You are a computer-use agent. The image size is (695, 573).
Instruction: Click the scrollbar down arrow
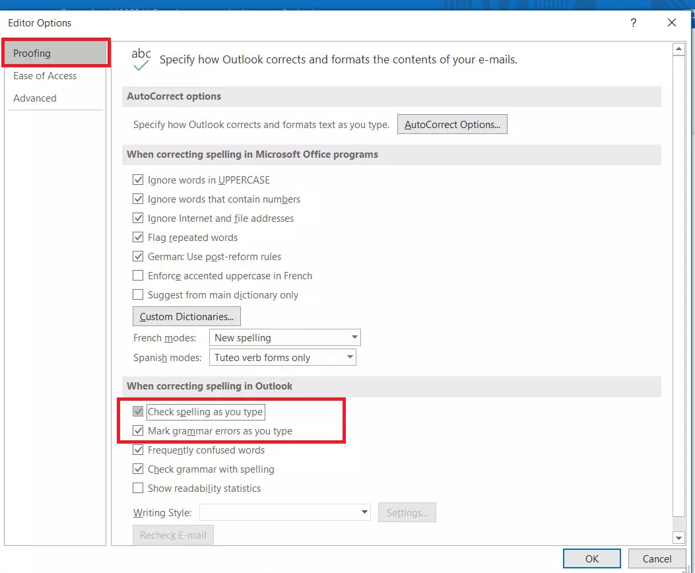pos(679,537)
